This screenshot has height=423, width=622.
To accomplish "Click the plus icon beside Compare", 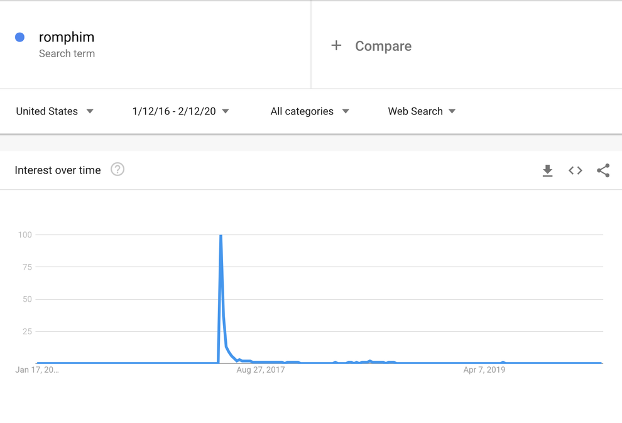I will point(336,46).
